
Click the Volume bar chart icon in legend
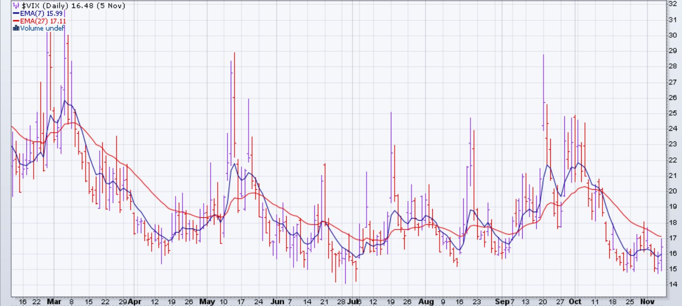16,28
